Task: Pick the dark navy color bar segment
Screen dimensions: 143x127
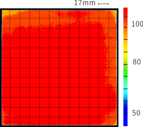Action: point(125,107)
